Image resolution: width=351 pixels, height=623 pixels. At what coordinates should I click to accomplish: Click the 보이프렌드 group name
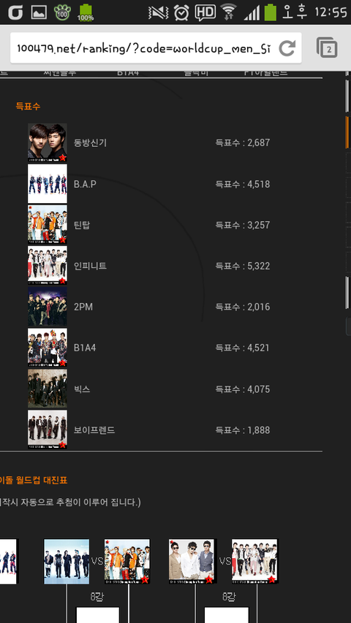(x=94, y=430)
